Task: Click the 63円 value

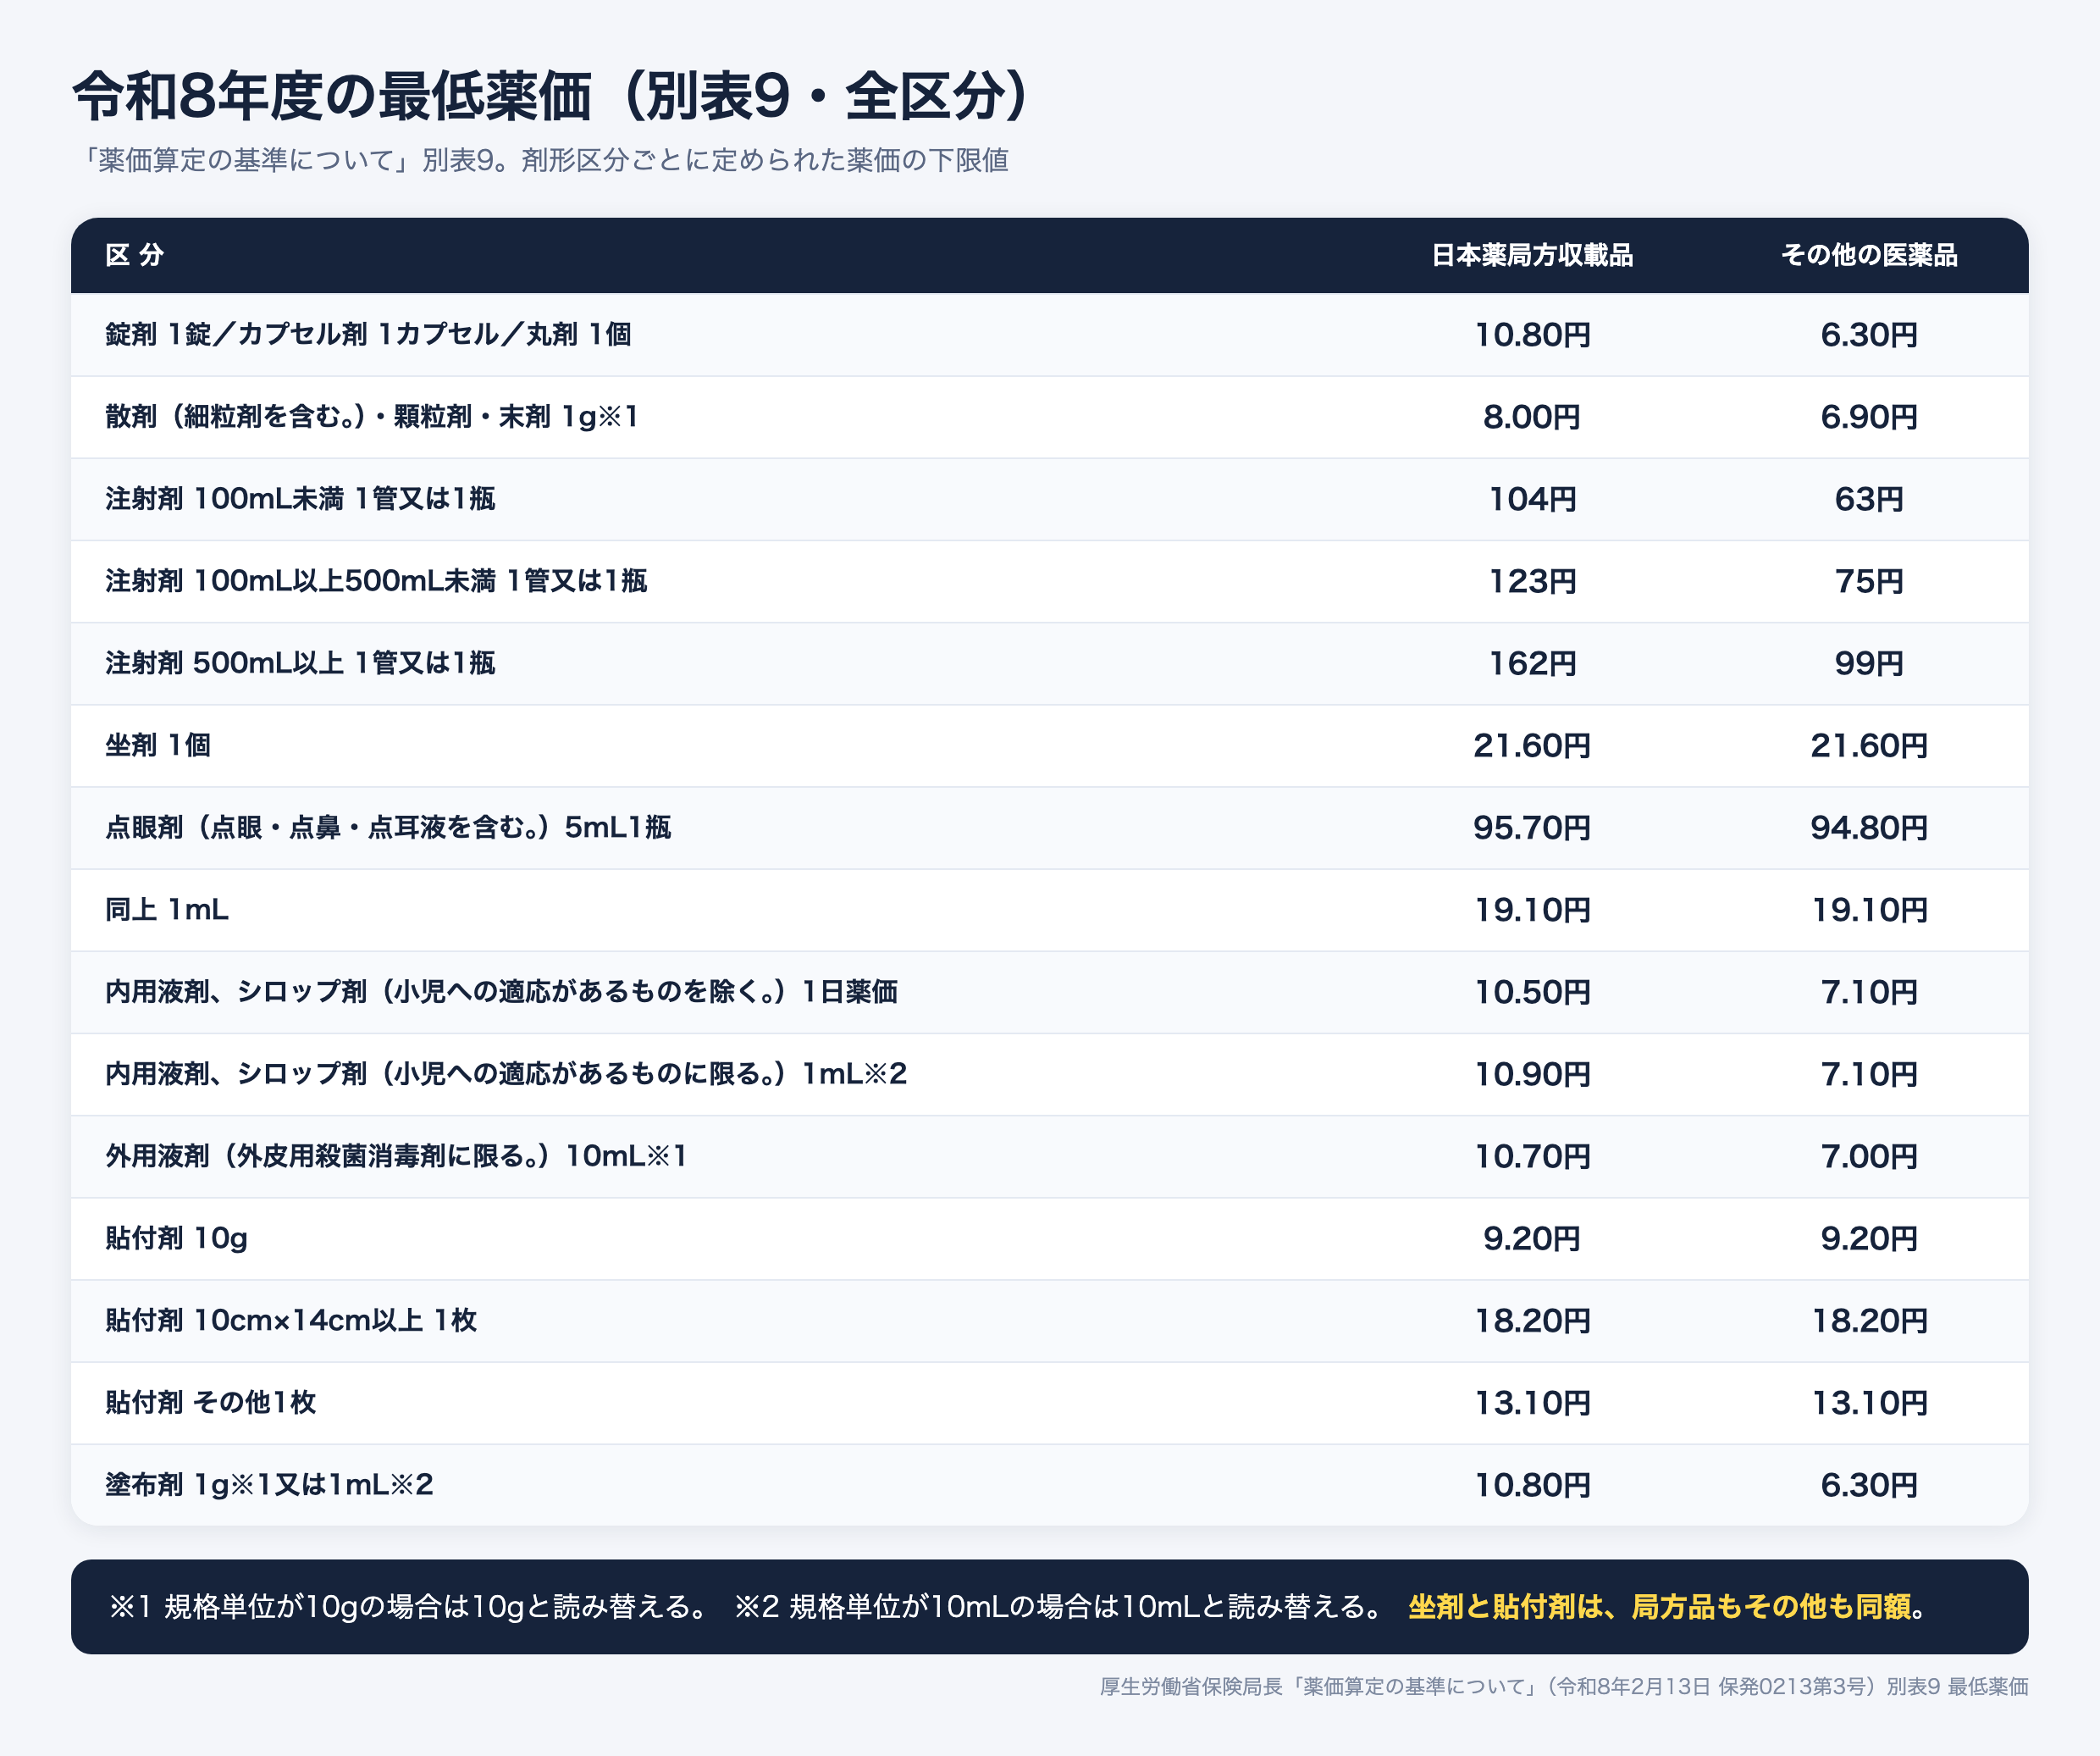Action: click(1869, 498)
